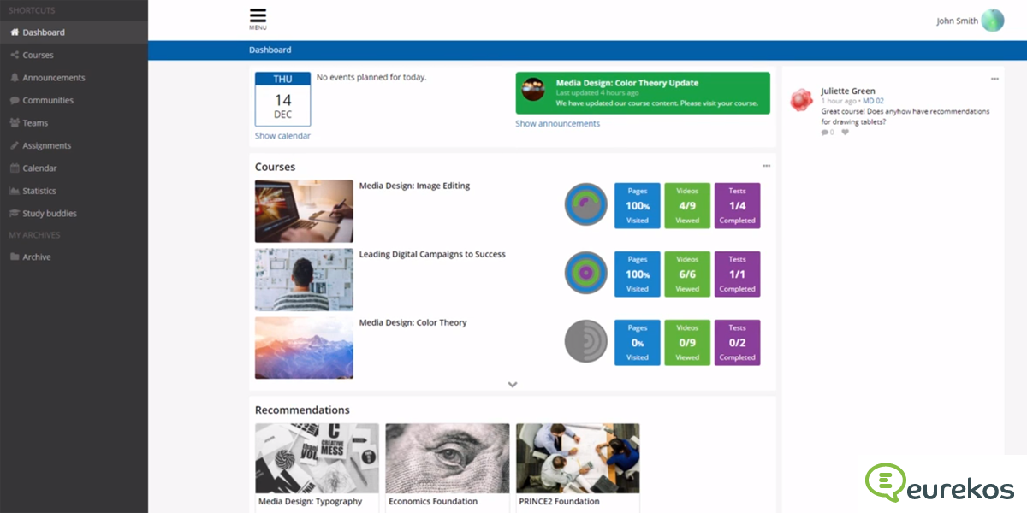Click the calendar date tile showing 14 Dec
This screenshot has height=513, width=1027.
coord(282,99)
